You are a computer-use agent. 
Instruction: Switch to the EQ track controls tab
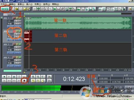[x=9, y=14]
